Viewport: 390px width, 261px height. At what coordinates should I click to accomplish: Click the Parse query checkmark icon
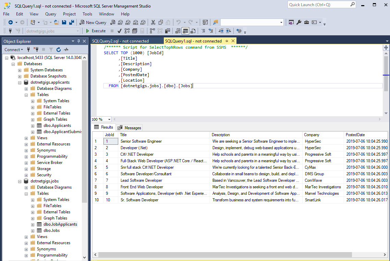point(120,31)
